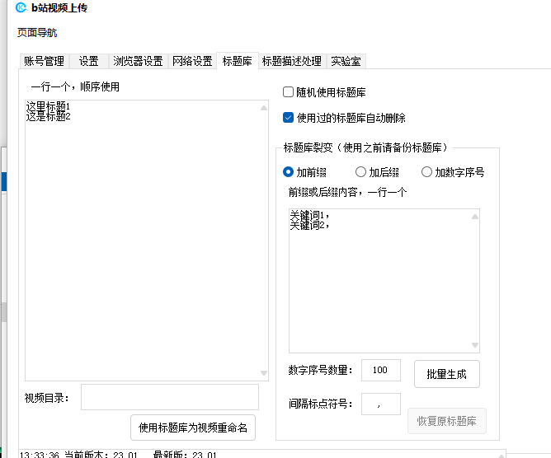551x458 pixels.
Task: Open the 页面导航 menu
Action: [37, 33]
